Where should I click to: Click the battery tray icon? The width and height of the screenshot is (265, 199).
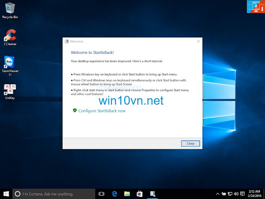click(224, 194)
